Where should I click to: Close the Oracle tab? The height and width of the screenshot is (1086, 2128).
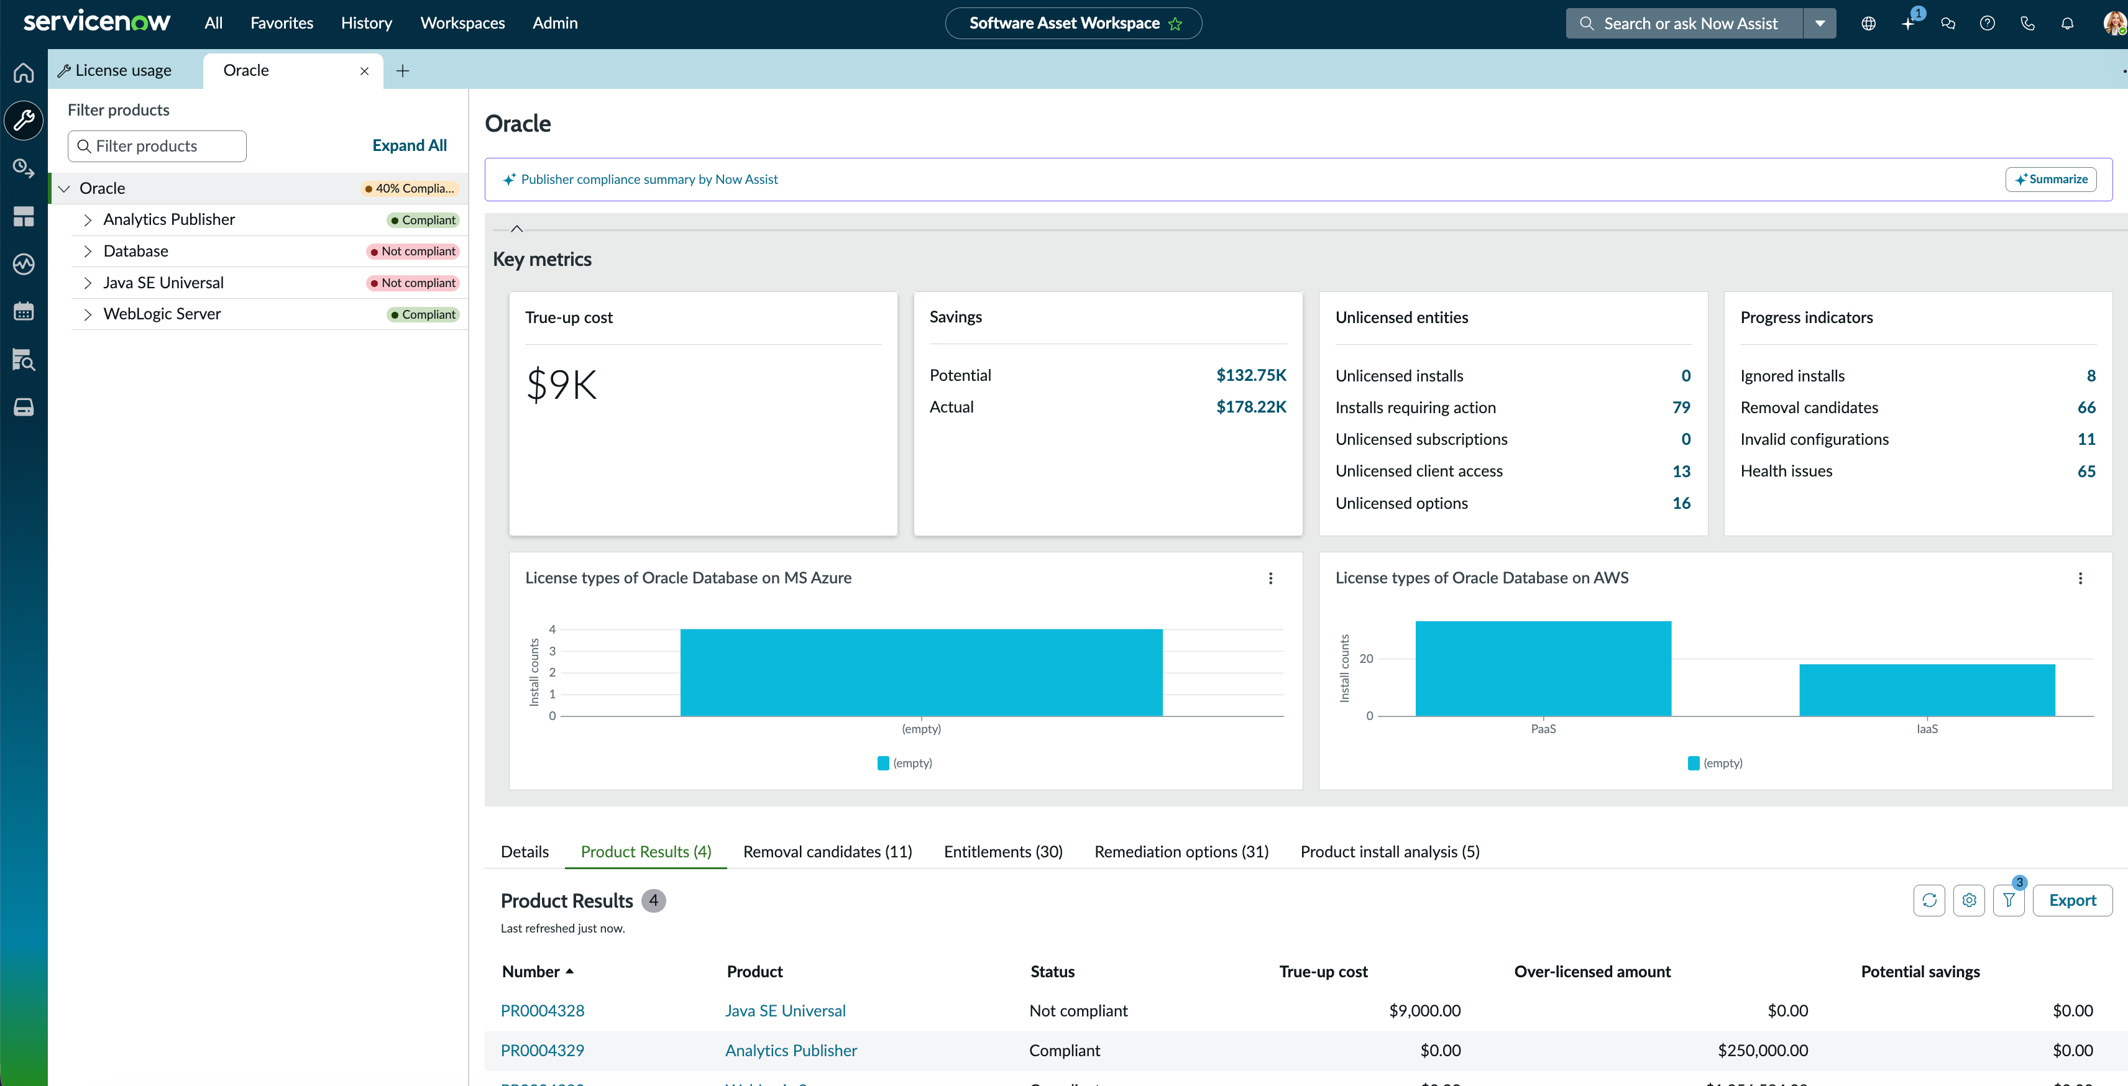364,71
